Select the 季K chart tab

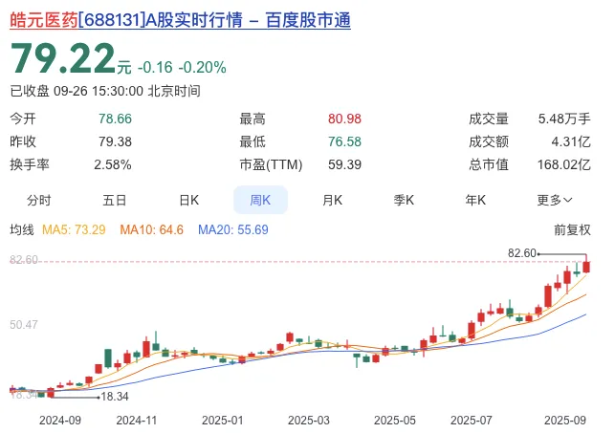pyautogui.click(x=404, y=200)
